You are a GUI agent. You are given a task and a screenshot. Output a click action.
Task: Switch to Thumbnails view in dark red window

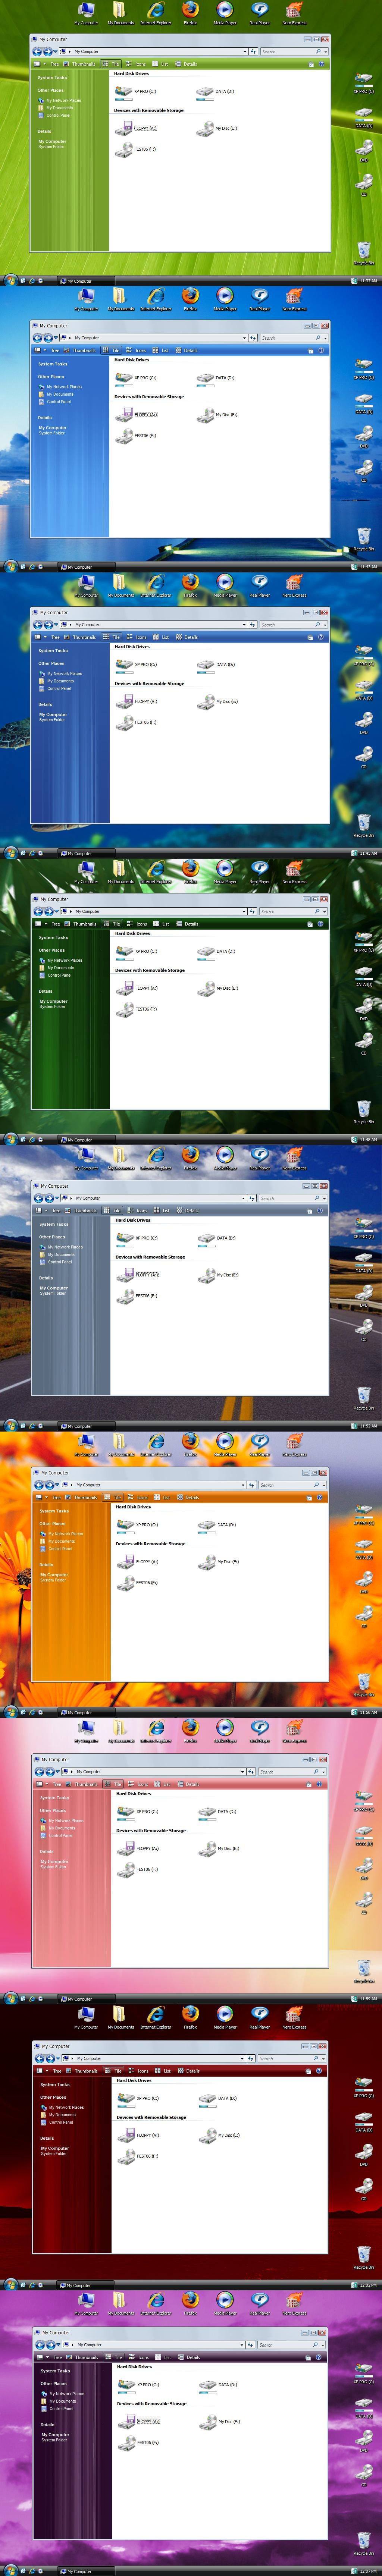pyautogui.click(x=82, y=2071)
